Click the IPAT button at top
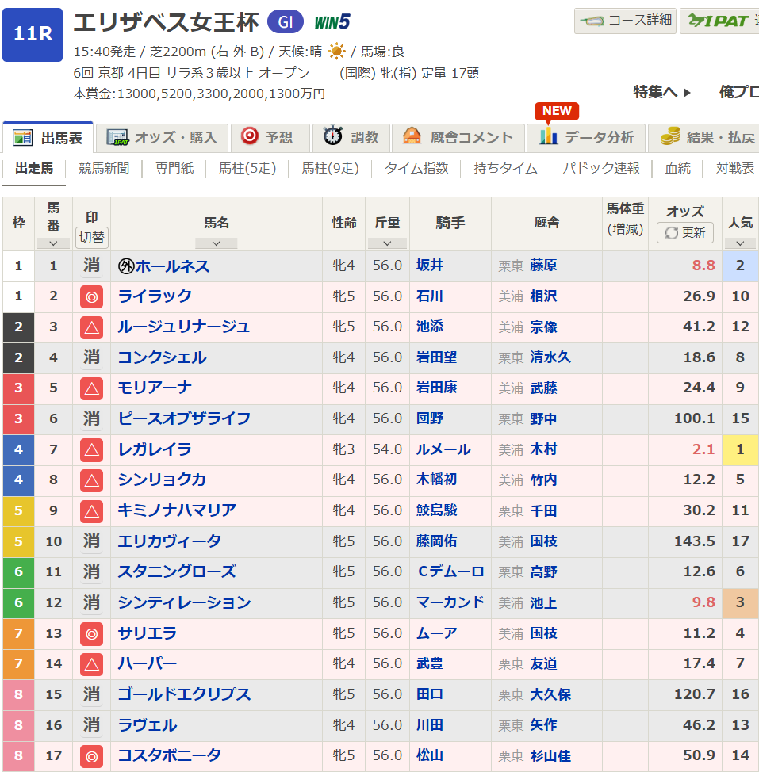 (x=719, y=21)
